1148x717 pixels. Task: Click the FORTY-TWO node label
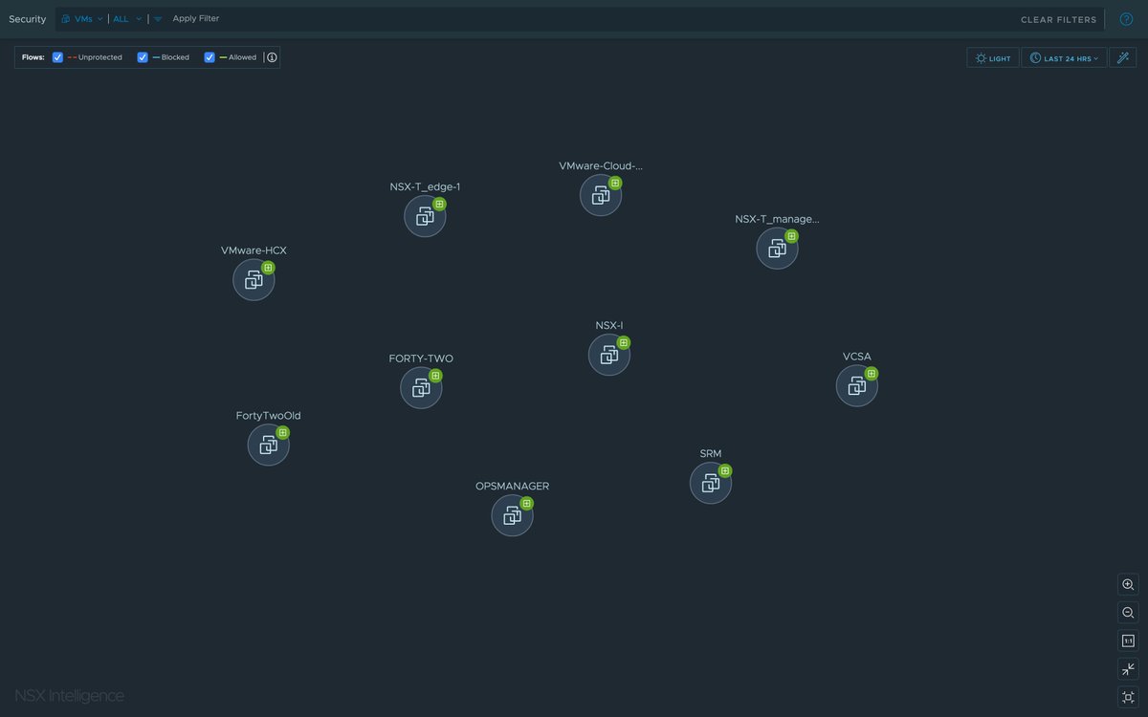pyautogui.click(x=421, y=358)
